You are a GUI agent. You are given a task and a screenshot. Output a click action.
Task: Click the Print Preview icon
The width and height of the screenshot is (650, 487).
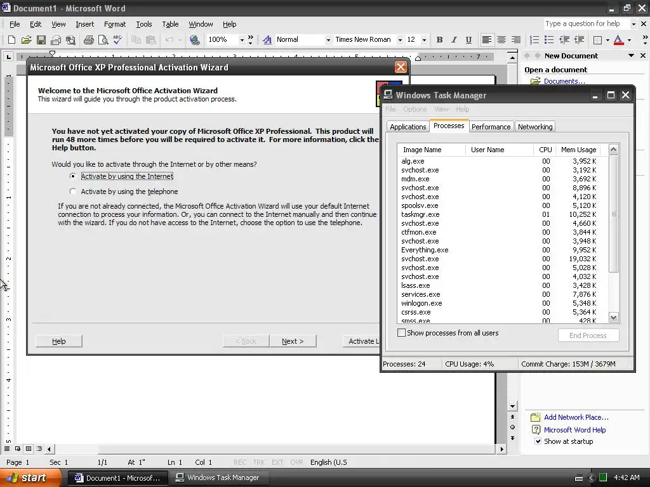(x=103, y=40)
